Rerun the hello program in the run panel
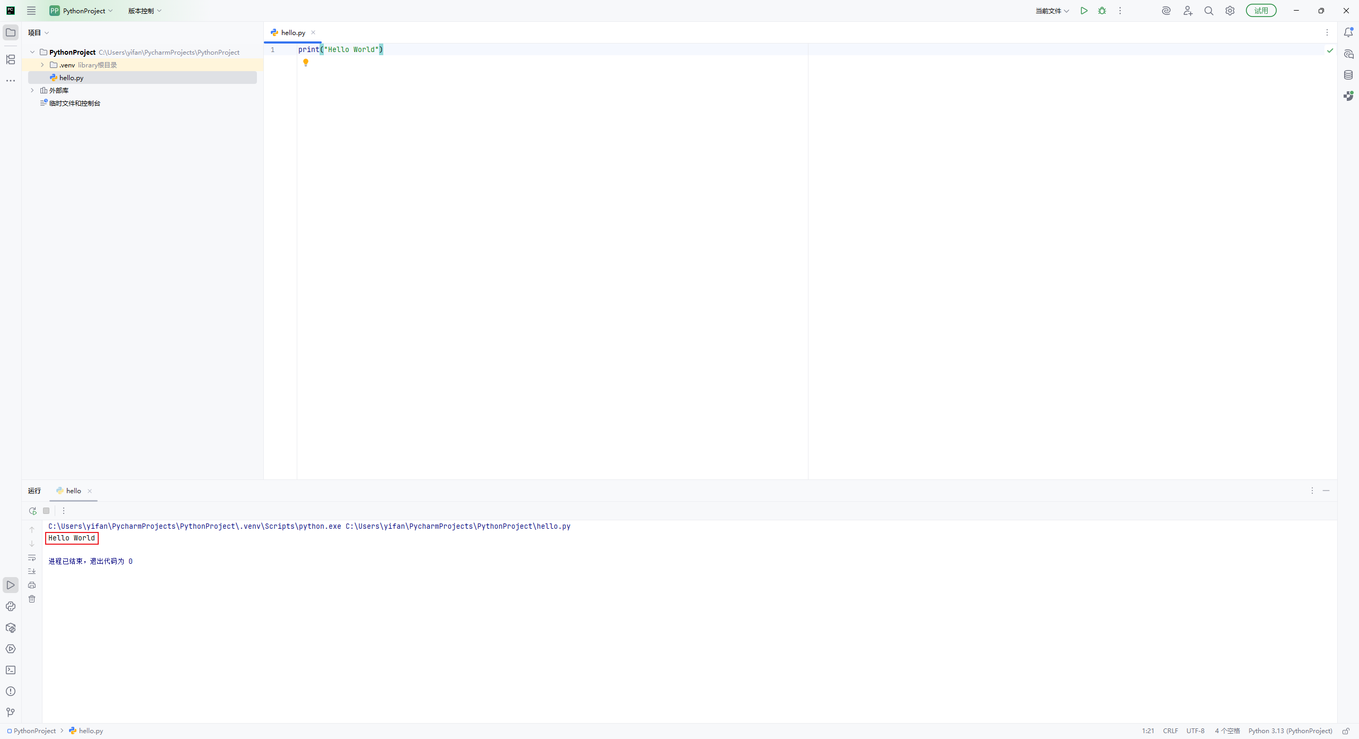This screenshot has width=1359, height=739. (x=32, y=510)
